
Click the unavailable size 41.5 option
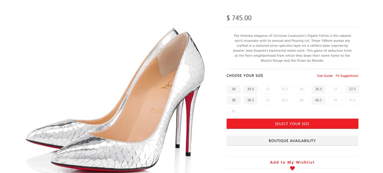point(352,100)
